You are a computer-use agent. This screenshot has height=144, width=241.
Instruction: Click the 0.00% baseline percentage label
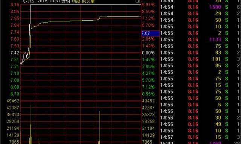click(x=148, y=53)
